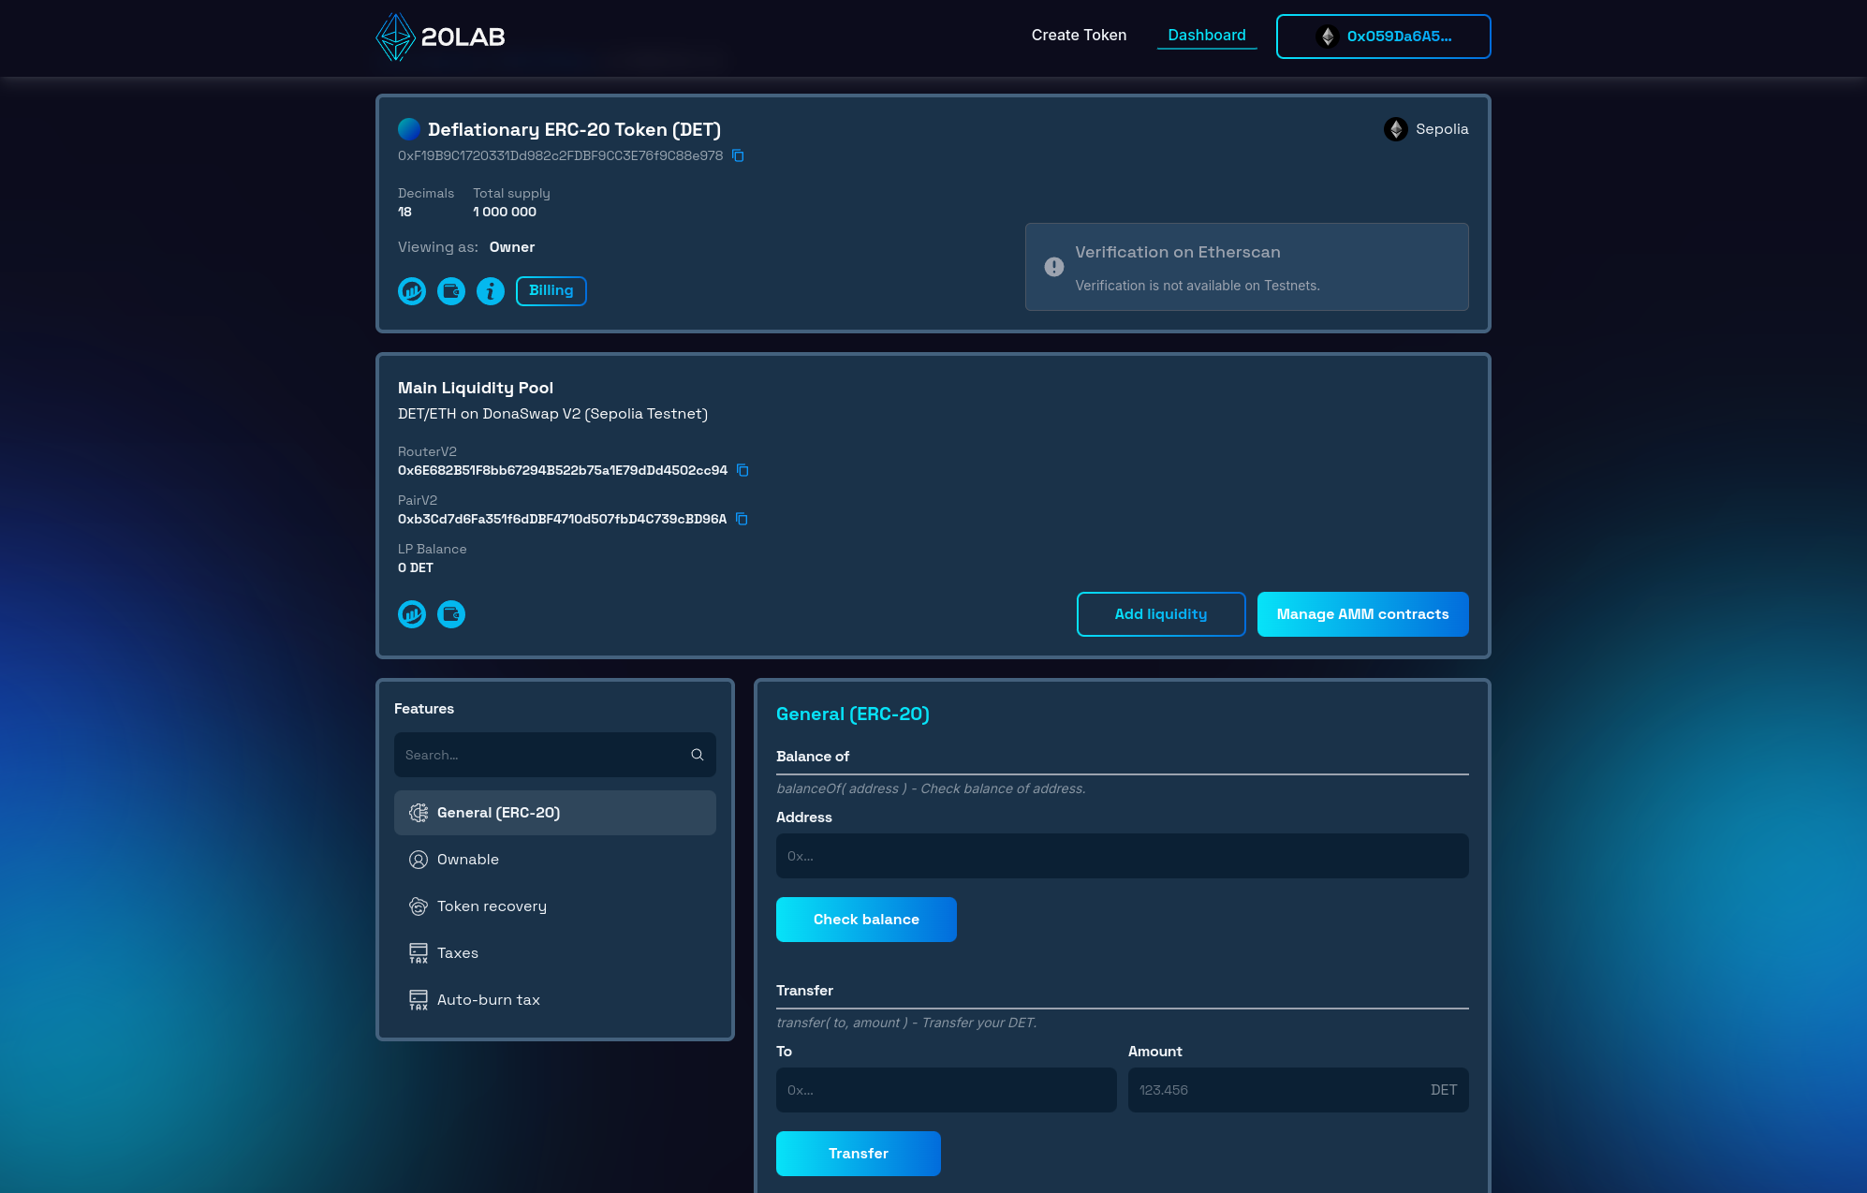Click the Ownable user icon
The height and width of the screenshot is (1193, 1867).
tap(419, 860)
